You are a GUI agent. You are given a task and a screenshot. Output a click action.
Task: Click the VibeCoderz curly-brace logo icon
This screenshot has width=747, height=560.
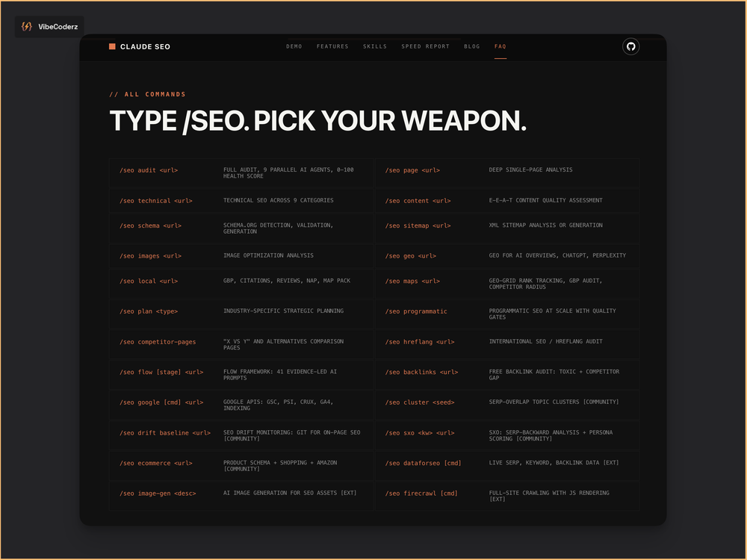pyautogui.click(x=27, y=27)
